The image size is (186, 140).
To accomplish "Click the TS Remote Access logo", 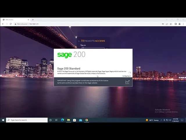I will click(93, 41).
